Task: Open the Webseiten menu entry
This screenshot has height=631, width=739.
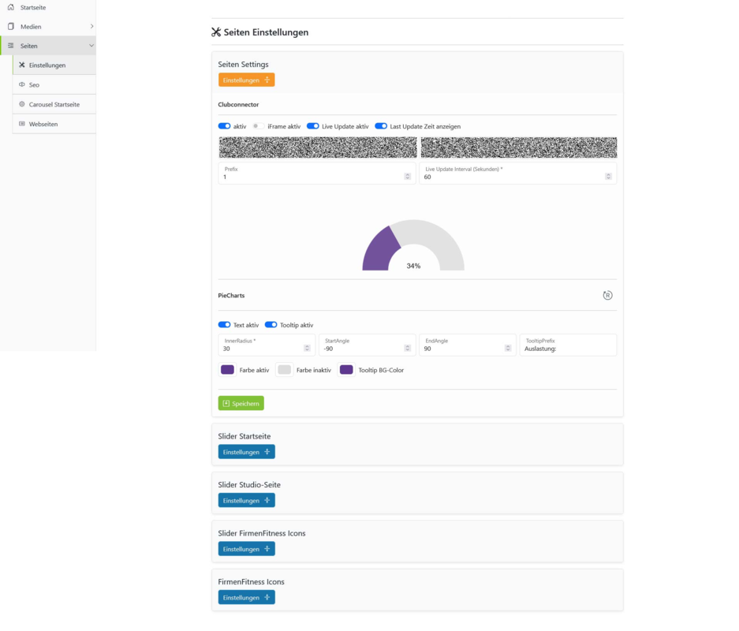Action: point(54,124)
